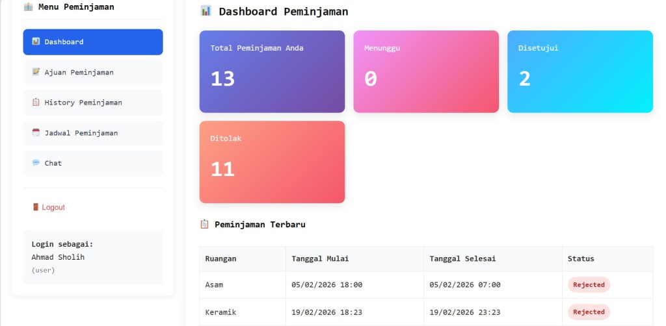The image size is (666, 326).
Task: Click the Ajuan Peminjaman notepad icon
Action: [36, 72]
